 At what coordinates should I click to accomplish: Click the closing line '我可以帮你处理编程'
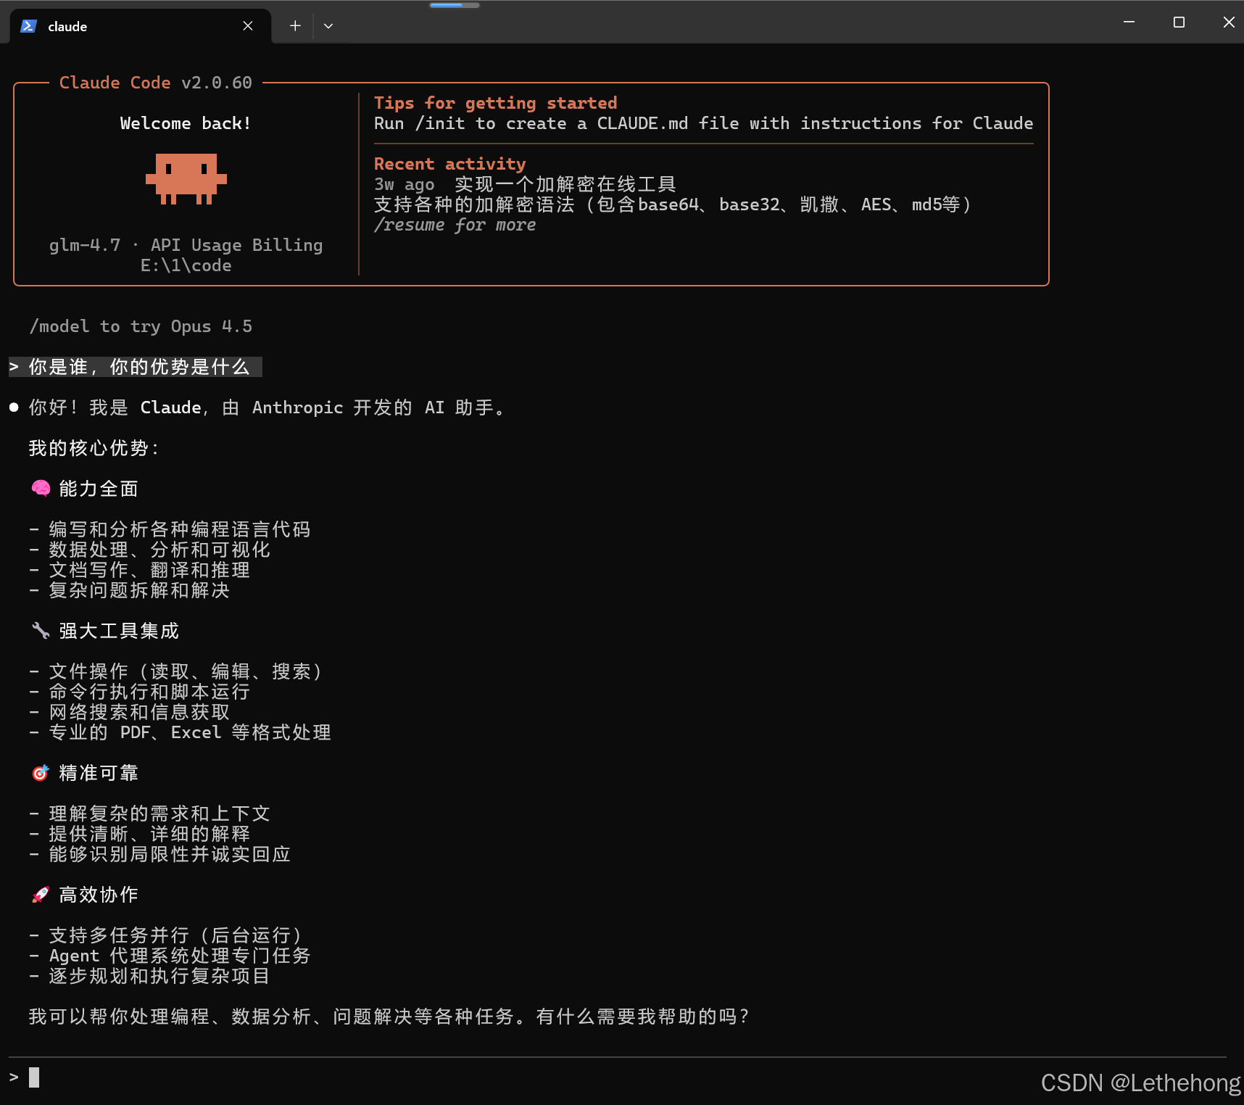pos(389,1017)
